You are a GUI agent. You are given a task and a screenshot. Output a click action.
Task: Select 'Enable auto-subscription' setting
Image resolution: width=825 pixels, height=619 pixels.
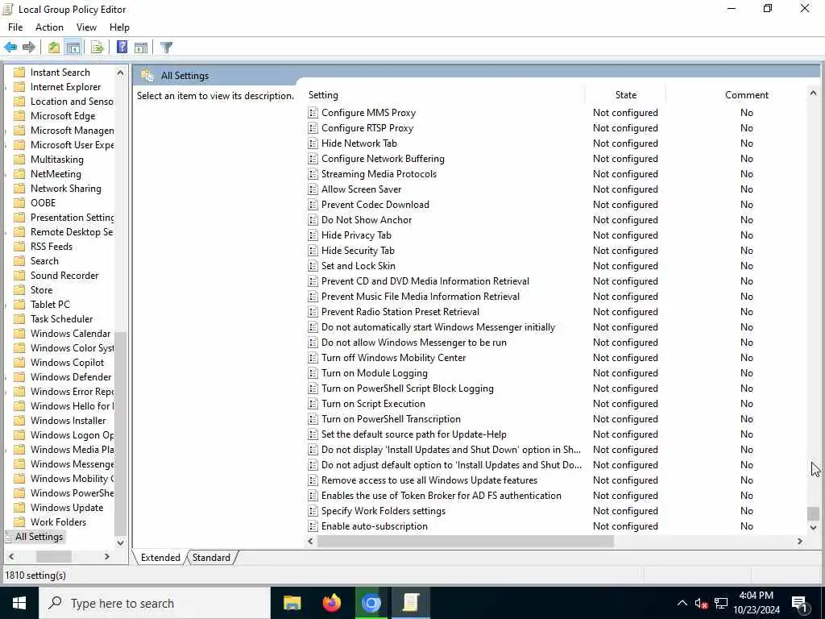click(x=374, y=526)
